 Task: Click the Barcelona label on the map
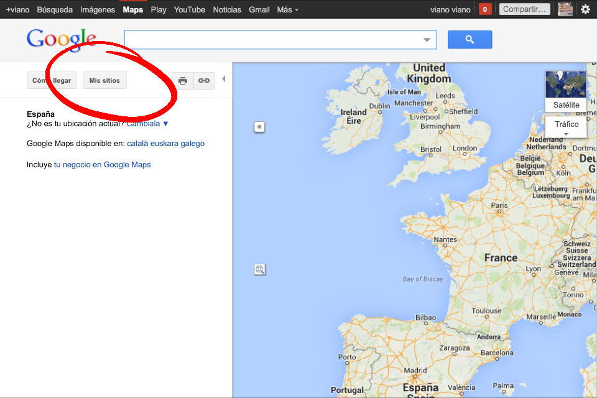coord(497,353)
